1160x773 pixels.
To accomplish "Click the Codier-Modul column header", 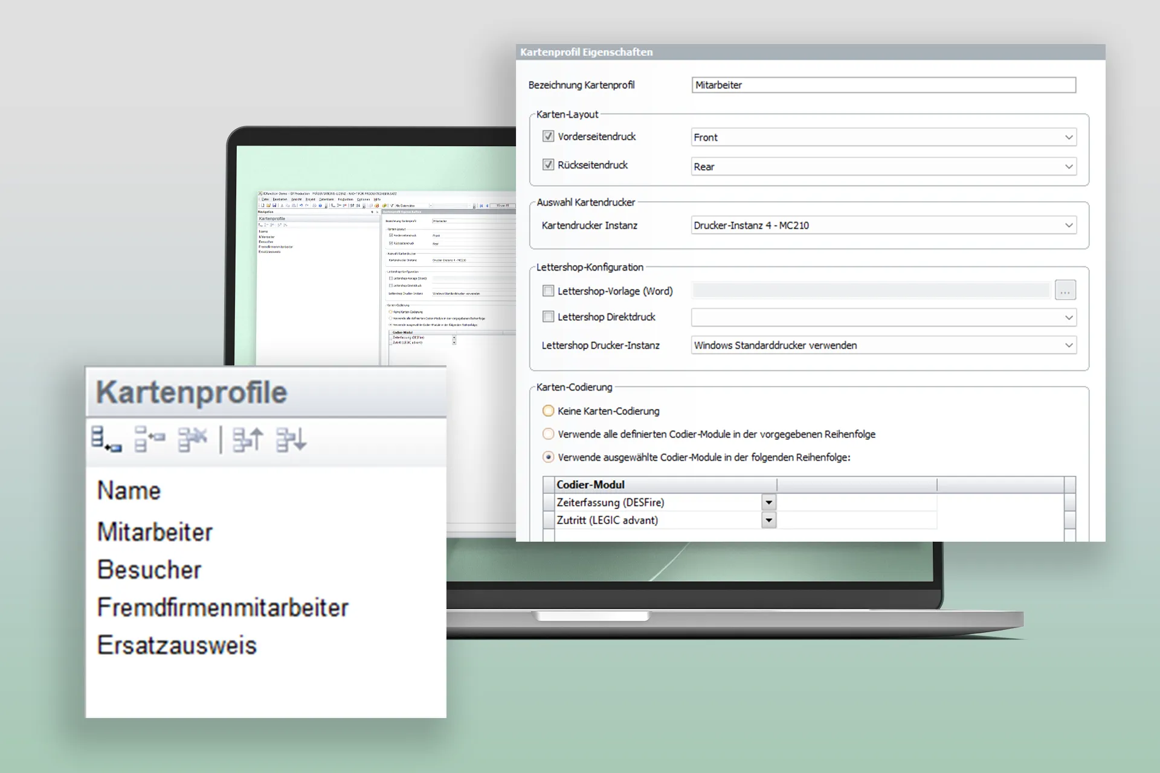I will (x=666, y=484).
